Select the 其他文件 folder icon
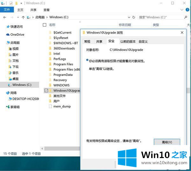The height and width of the screenshot is (171, 191). tap(50, 96)
